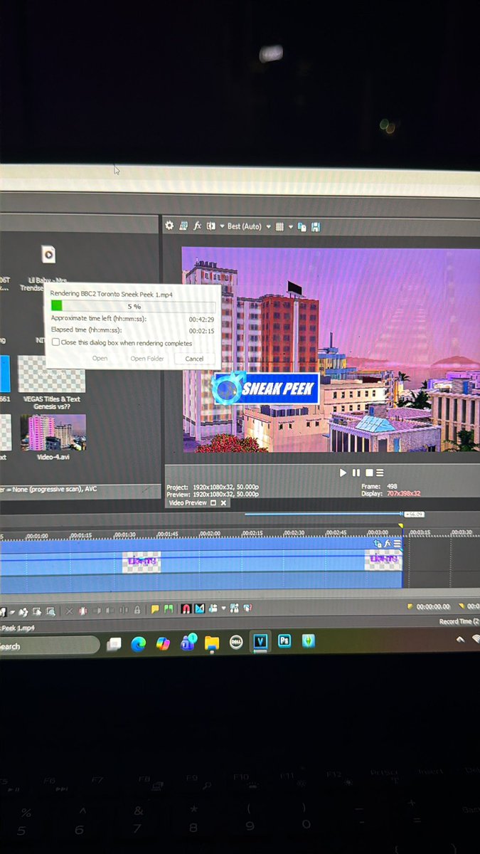480x854 pixels.
Task: Click the blue loop region bar
Action: (x=324, y=513)
